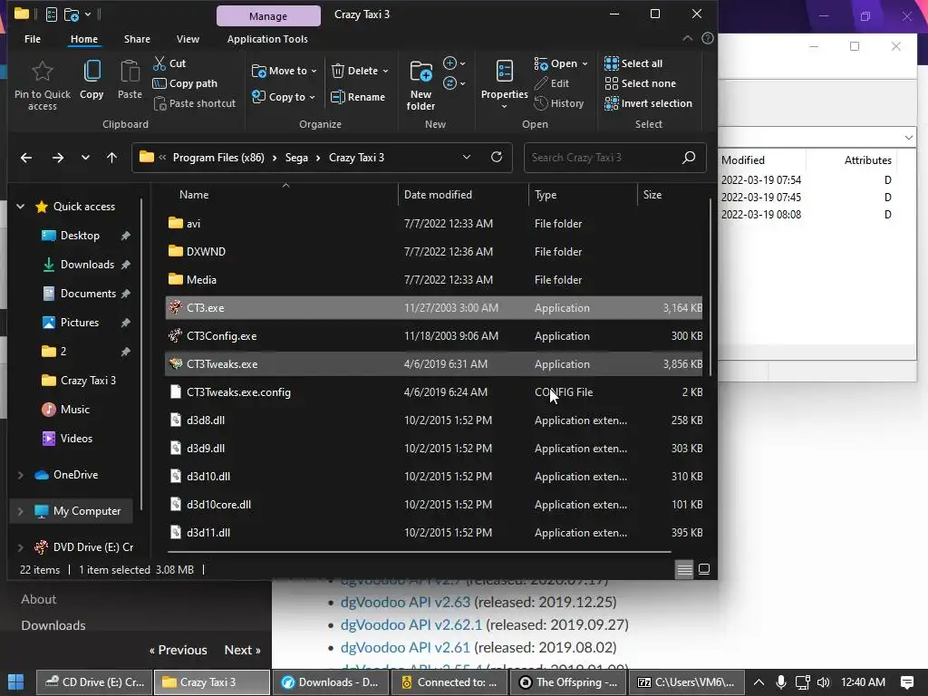The image size is (928, 696).
Task: Select d3d9.dll file
Action: point(434,449)
